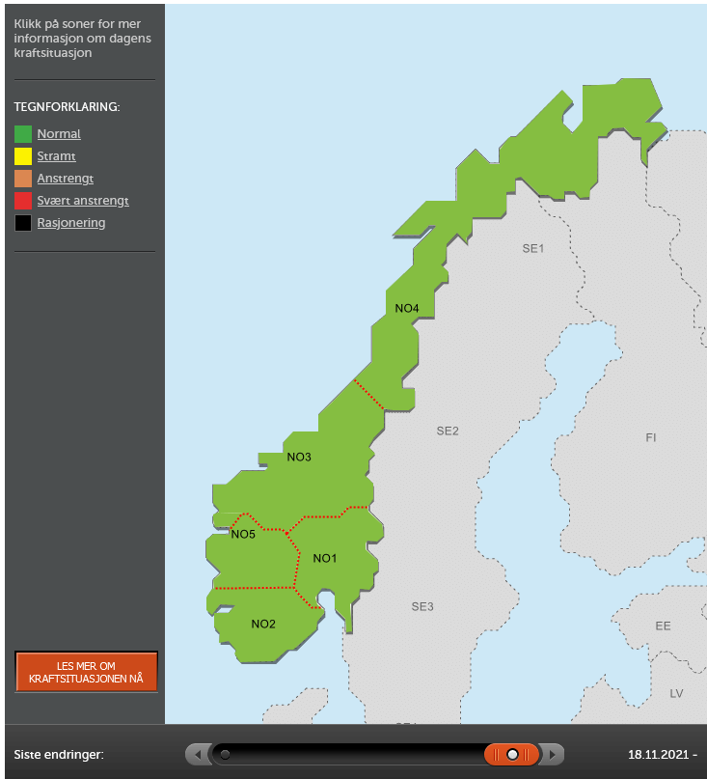
Task: Open the Stramt legend link
Action: (56, 156)
